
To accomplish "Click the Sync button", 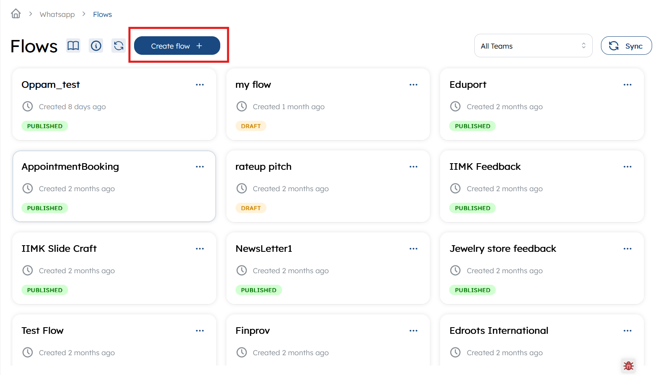I will 626,46.
